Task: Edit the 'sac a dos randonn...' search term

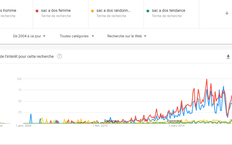Action: click(113, 11)
